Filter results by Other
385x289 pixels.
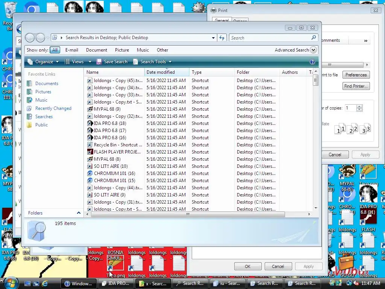click(162, 50)
